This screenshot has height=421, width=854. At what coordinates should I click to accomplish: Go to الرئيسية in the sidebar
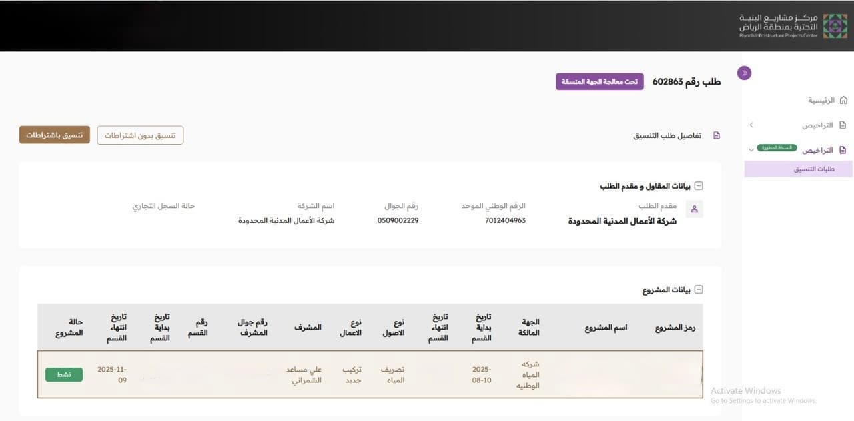pos(821,100)
